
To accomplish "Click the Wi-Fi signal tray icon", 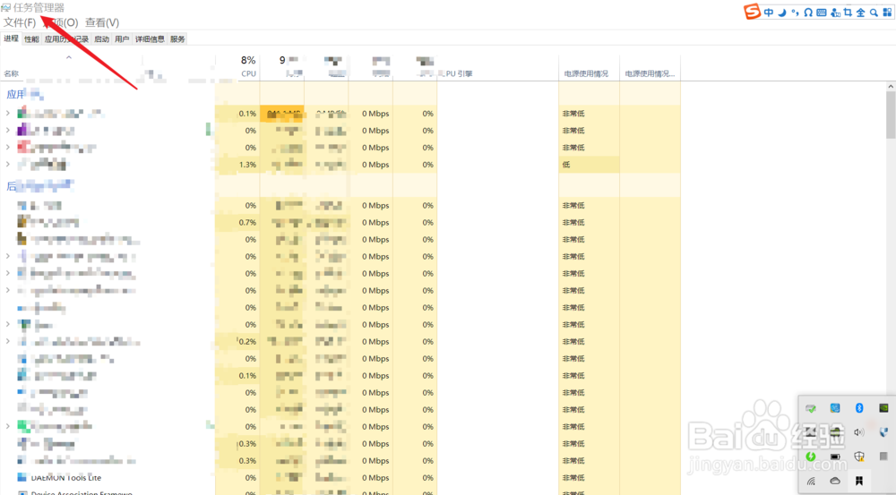I will [x=811, y=481].
